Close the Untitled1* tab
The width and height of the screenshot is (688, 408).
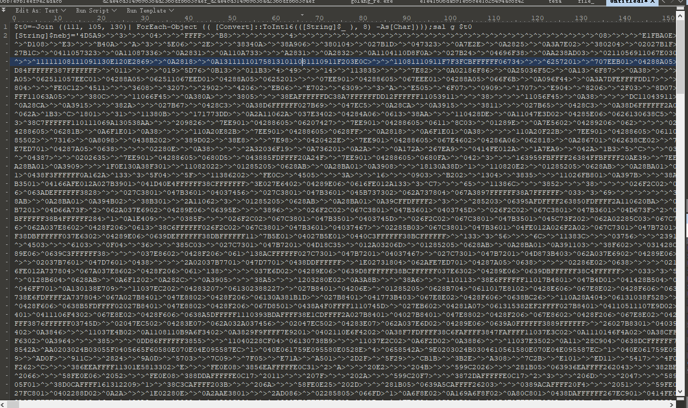pyautogui.click(x=653, y=2)
